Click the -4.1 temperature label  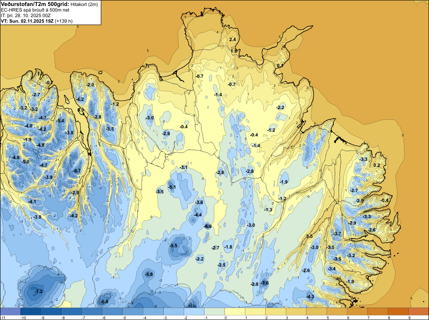32,201
